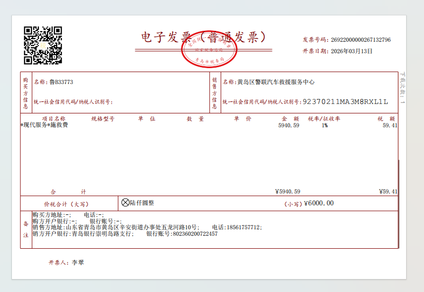Image resolution: width=424 pixels, height=292 pixels.
Task: Click the issuer name 李翠
Action: [x=78, y=262]
